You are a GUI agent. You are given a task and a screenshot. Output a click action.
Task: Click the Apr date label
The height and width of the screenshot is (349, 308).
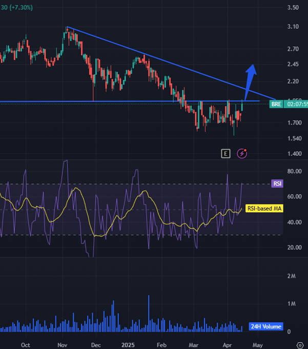click(x=227, y=345)
